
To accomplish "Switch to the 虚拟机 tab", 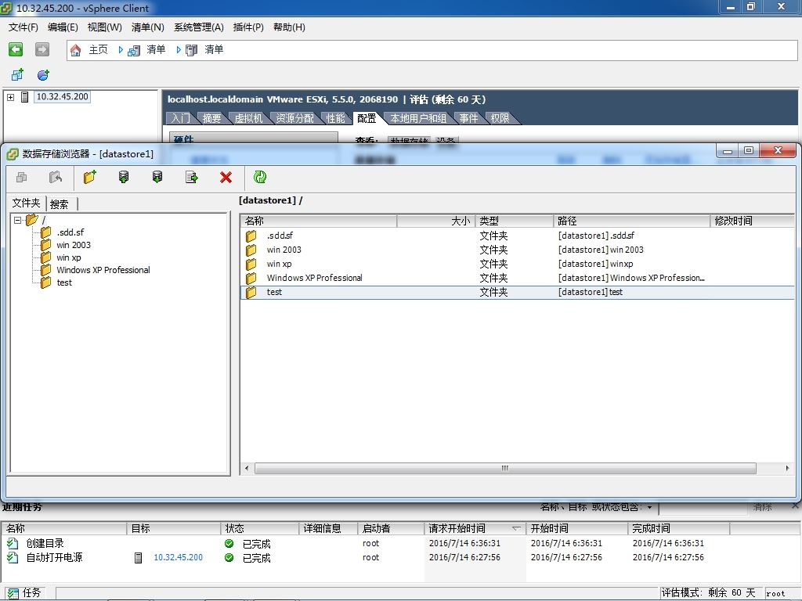I will (248, 119).
